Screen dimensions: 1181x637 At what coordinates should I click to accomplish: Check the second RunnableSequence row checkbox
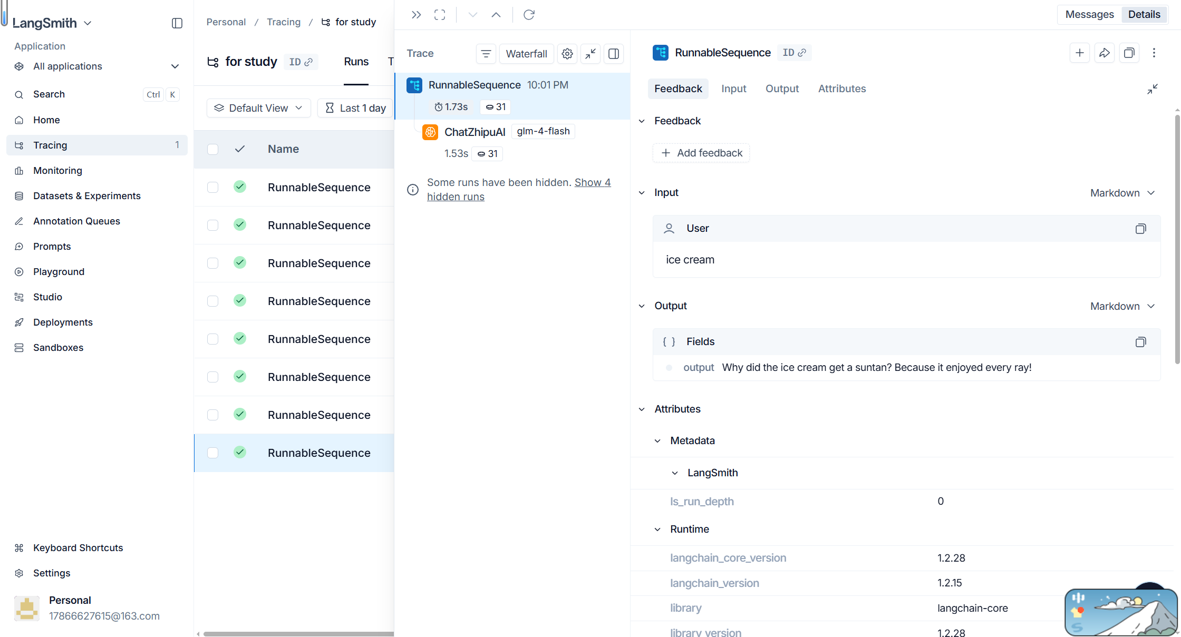click(x=213, y=226)
